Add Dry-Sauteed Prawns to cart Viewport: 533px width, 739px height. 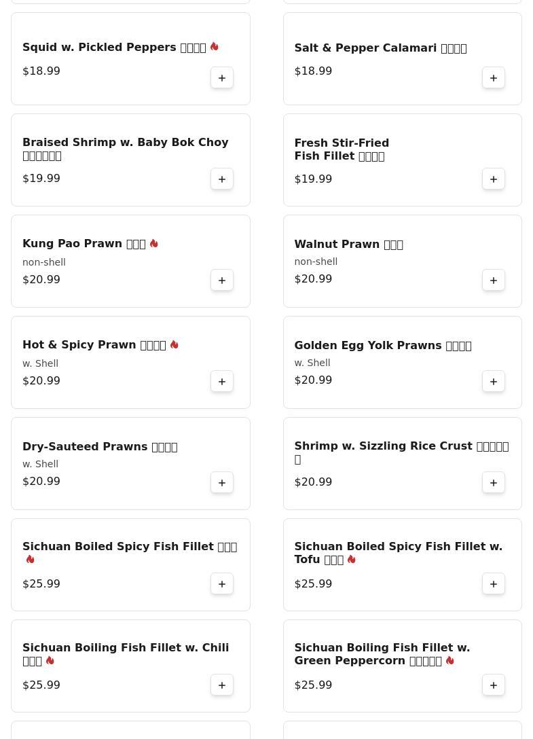click(x=222, y=483)
